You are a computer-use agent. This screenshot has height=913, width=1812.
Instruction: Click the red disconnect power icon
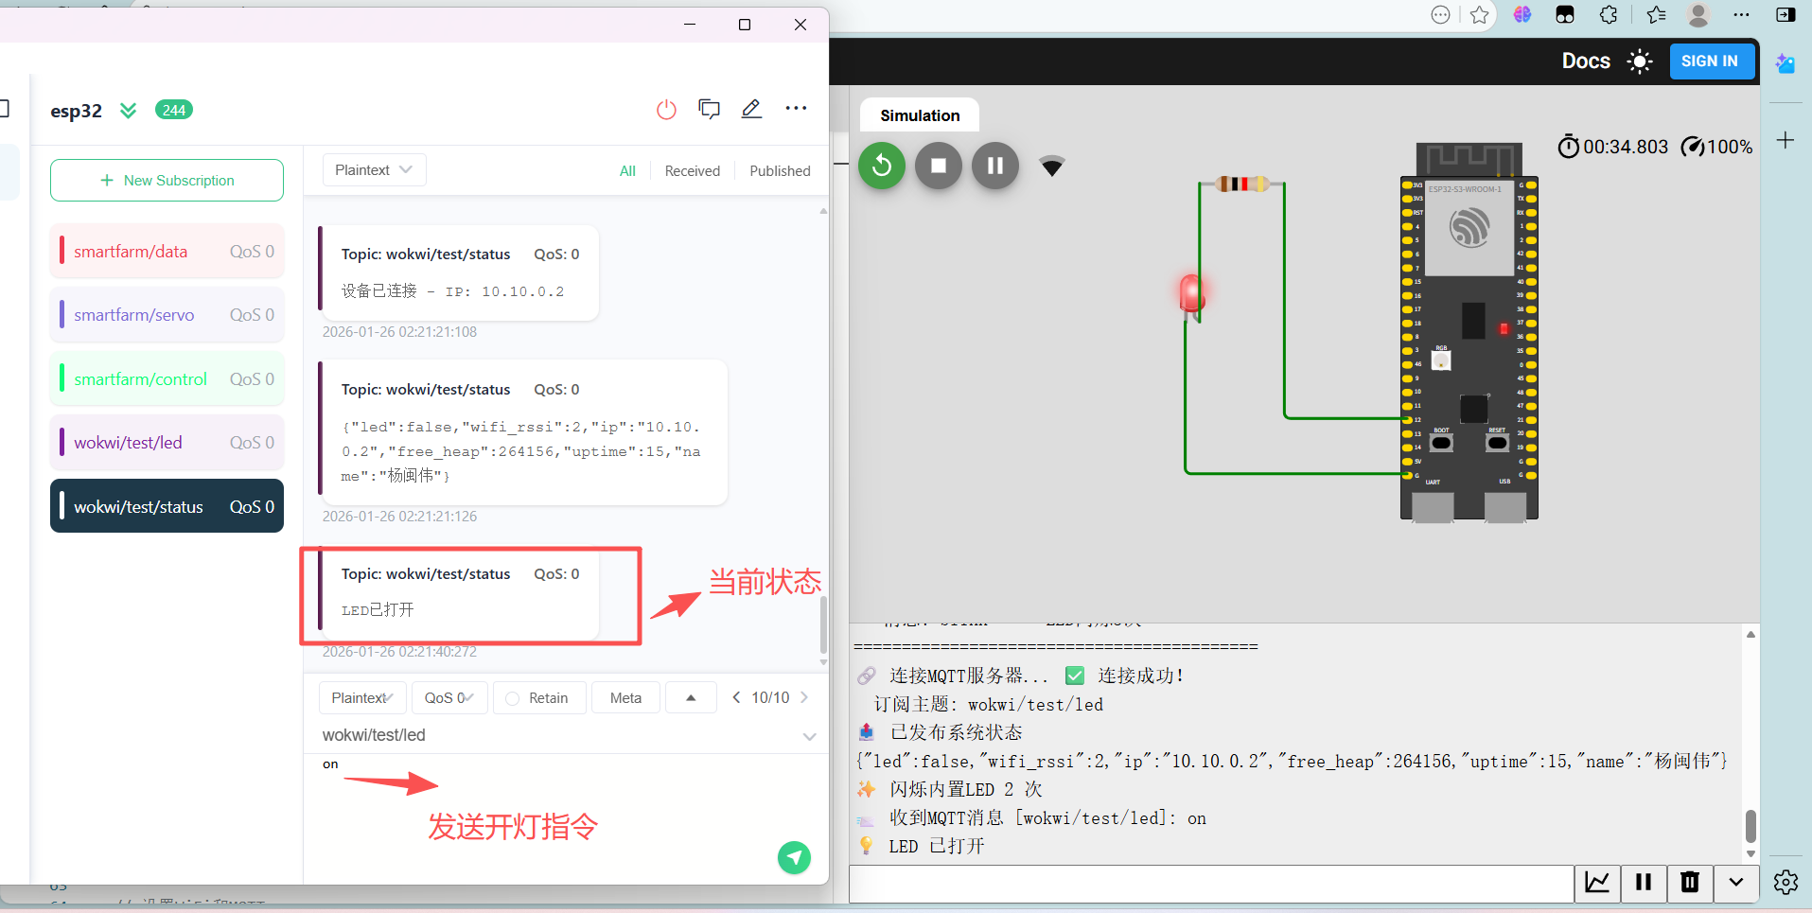click(x=666, y=110)
